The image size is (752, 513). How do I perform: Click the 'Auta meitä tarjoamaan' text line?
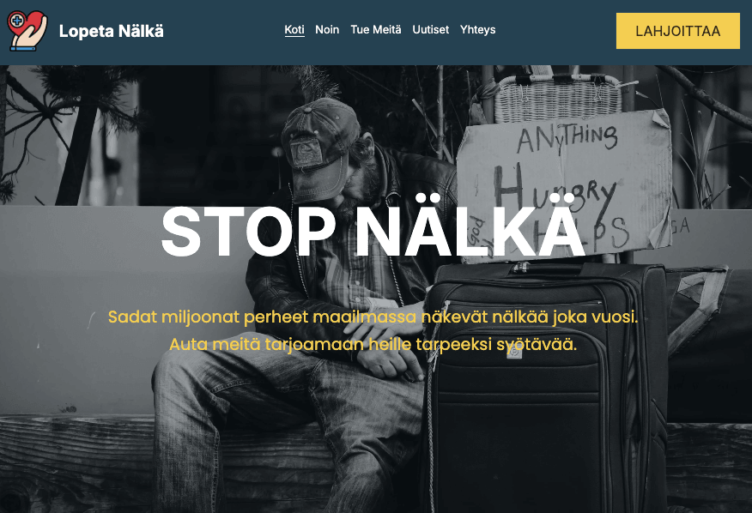(373, 344)
